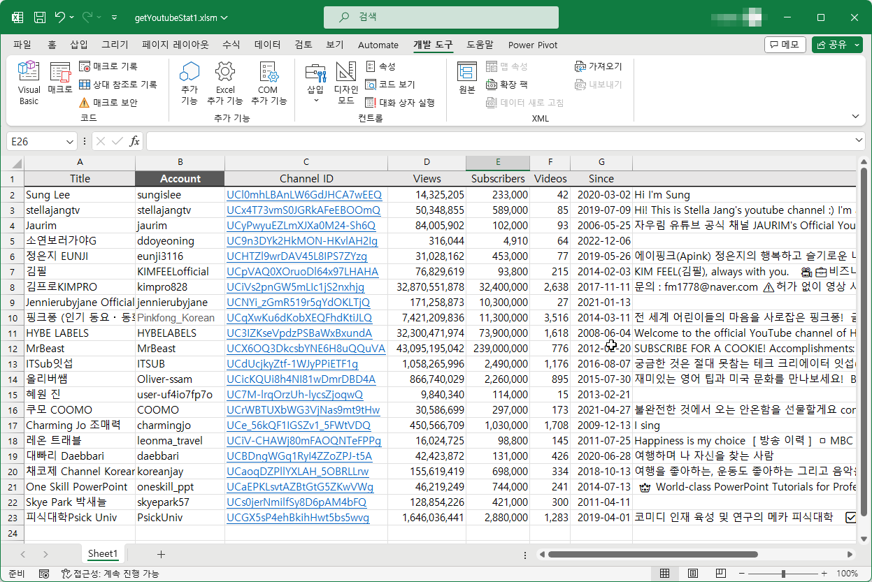Zoom in with the plus button
The height and width of the screenshot is (582, 872).
pyautogui.click(x=824, y=574)
